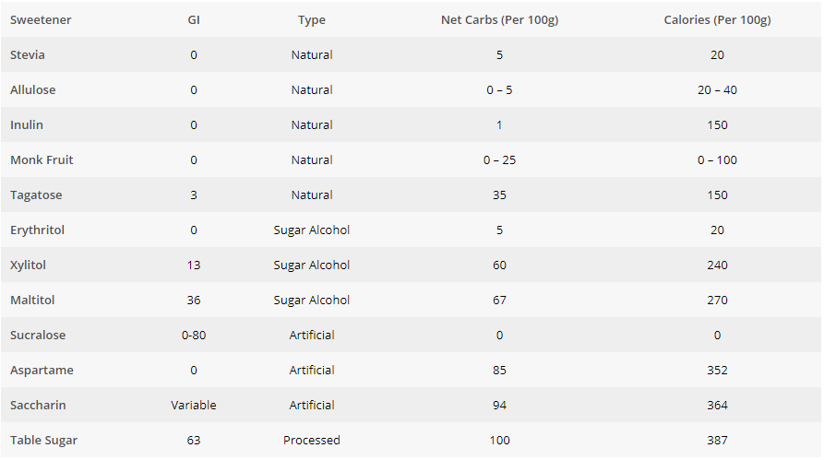The height and width of the screenshot is (460, 824).
Task: Select the Tagatose sweetener name
Action: coord(36,195)
